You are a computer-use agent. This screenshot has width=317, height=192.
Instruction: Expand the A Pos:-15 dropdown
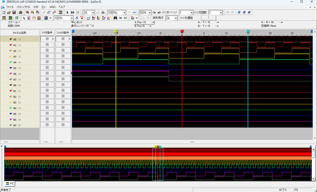coord(153,22)
